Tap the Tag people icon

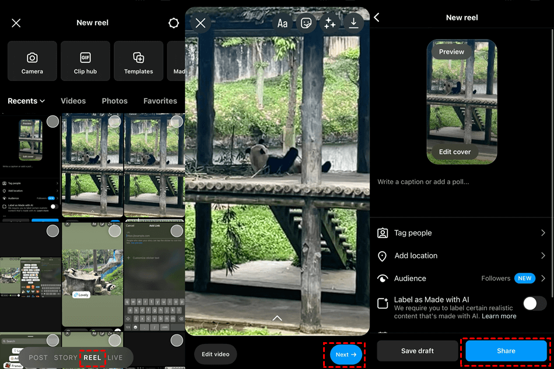[383, 233]
